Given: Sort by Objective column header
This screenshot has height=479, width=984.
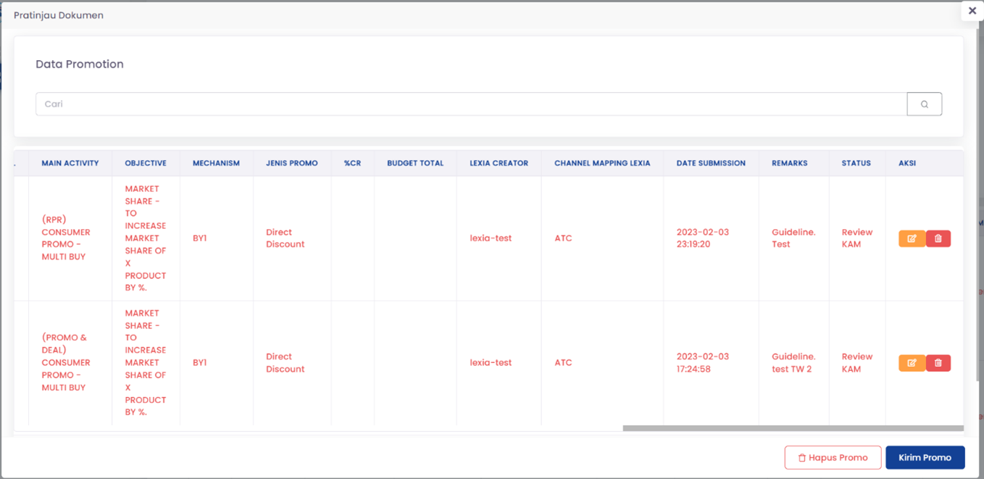Looking at the screenshot, I should click(146, 163).
